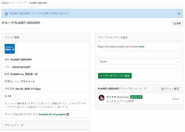Open the Enabled for all projects link
This screenshot has height=132, width=185.
(52, 114)
